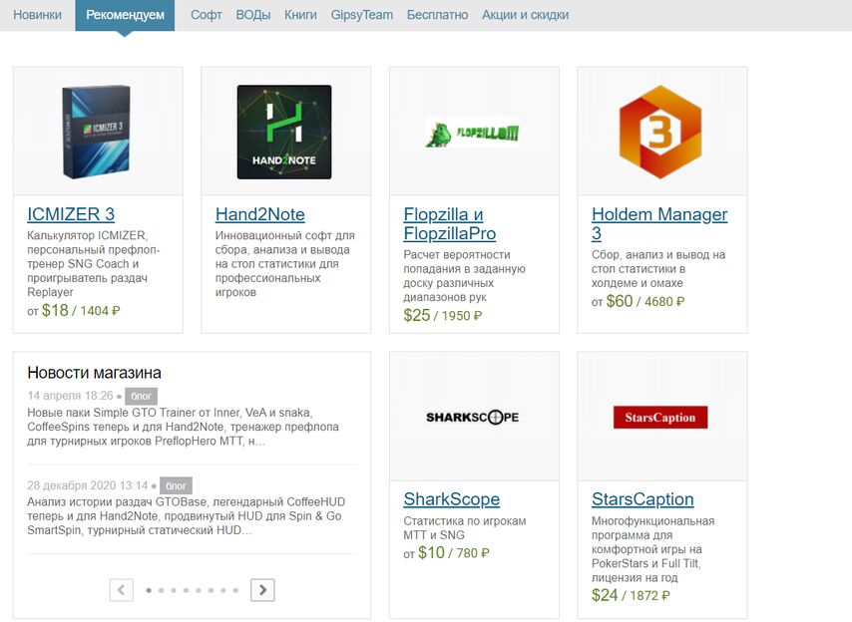The image size is (852, 622).
Task: Click the SharkScope description Статистика по игрокам
Action: pos(465,527)
